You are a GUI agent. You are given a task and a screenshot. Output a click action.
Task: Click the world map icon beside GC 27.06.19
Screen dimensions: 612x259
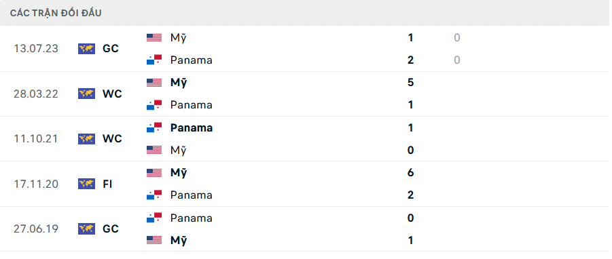coord(87,228)
